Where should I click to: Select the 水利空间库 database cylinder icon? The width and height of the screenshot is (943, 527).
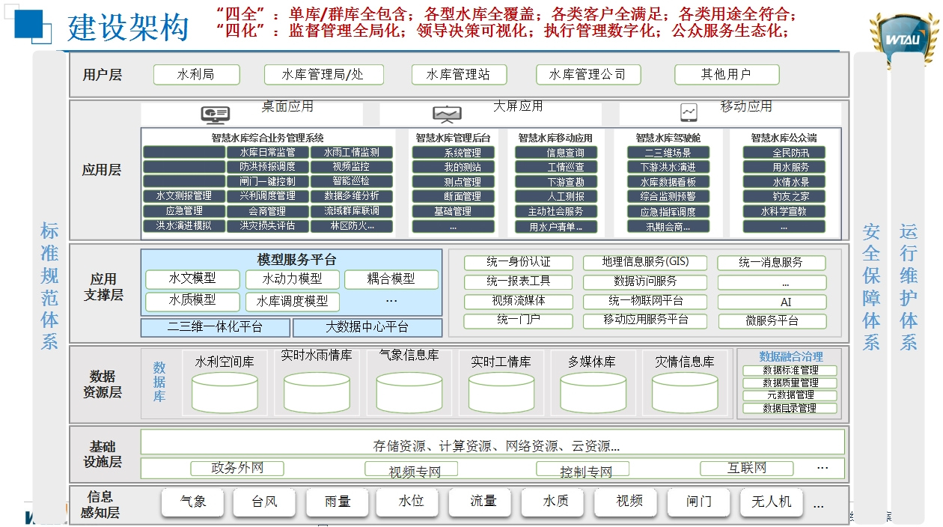tap(224, 392)
